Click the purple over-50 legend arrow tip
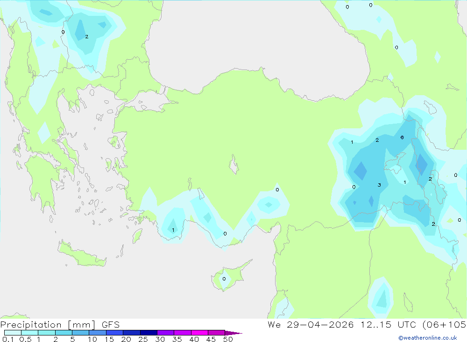This screenshot has height=342, width=467. pyautogui.click(x=233, y=333)
